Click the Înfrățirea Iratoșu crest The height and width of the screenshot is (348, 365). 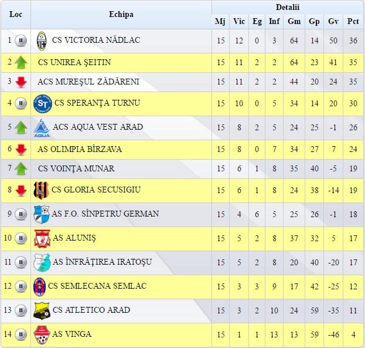pyautogui.click(x=42, y=263)
